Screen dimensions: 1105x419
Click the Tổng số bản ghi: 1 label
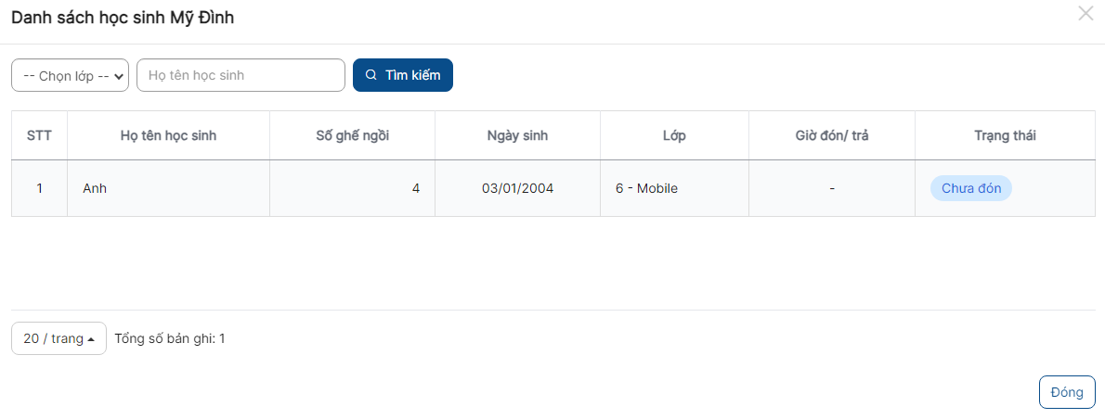pyautogui.click(x=170, y=339)
